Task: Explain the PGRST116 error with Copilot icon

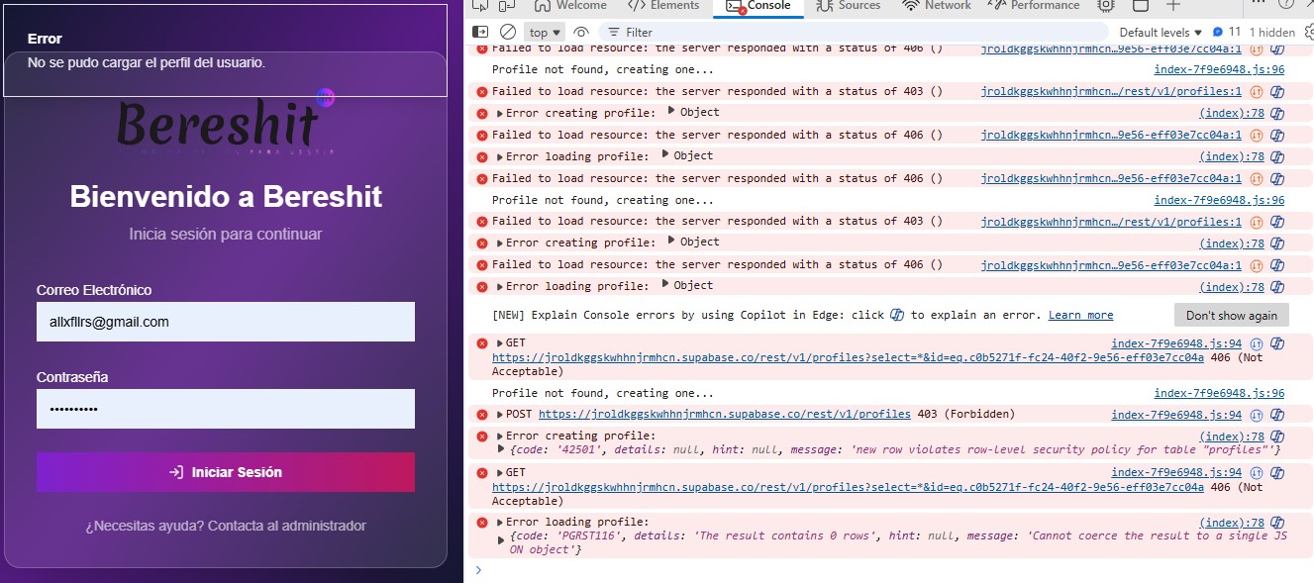Action: [x=1277, y=523]
